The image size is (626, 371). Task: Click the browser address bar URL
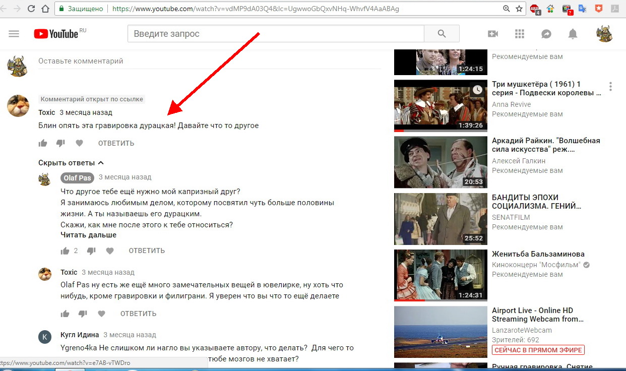click(x=256, y=9)
